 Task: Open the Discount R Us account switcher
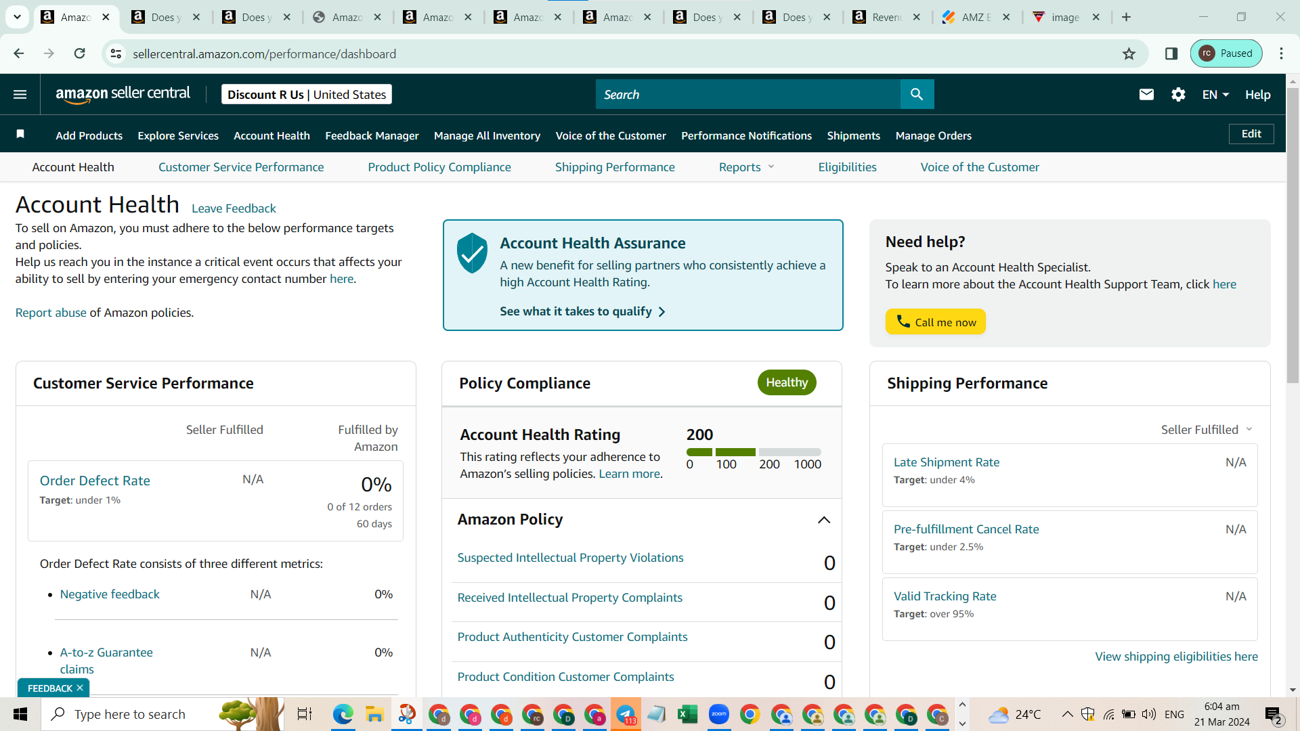pyautogui.click(x=307, y=95)
